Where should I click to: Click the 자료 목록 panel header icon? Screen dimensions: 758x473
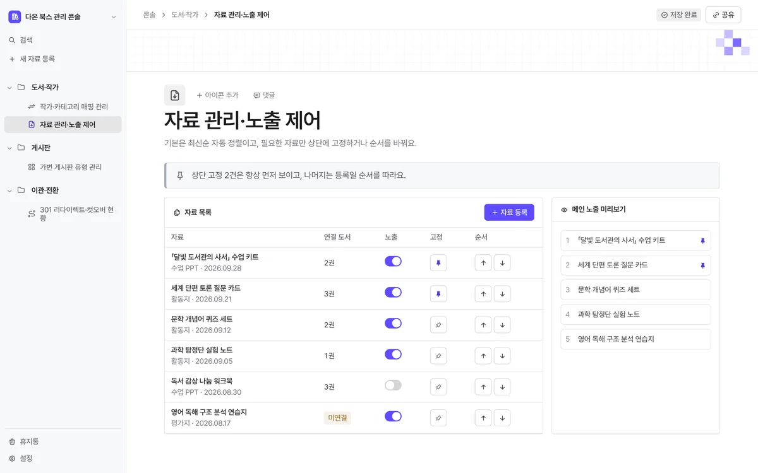pos(177,213)
